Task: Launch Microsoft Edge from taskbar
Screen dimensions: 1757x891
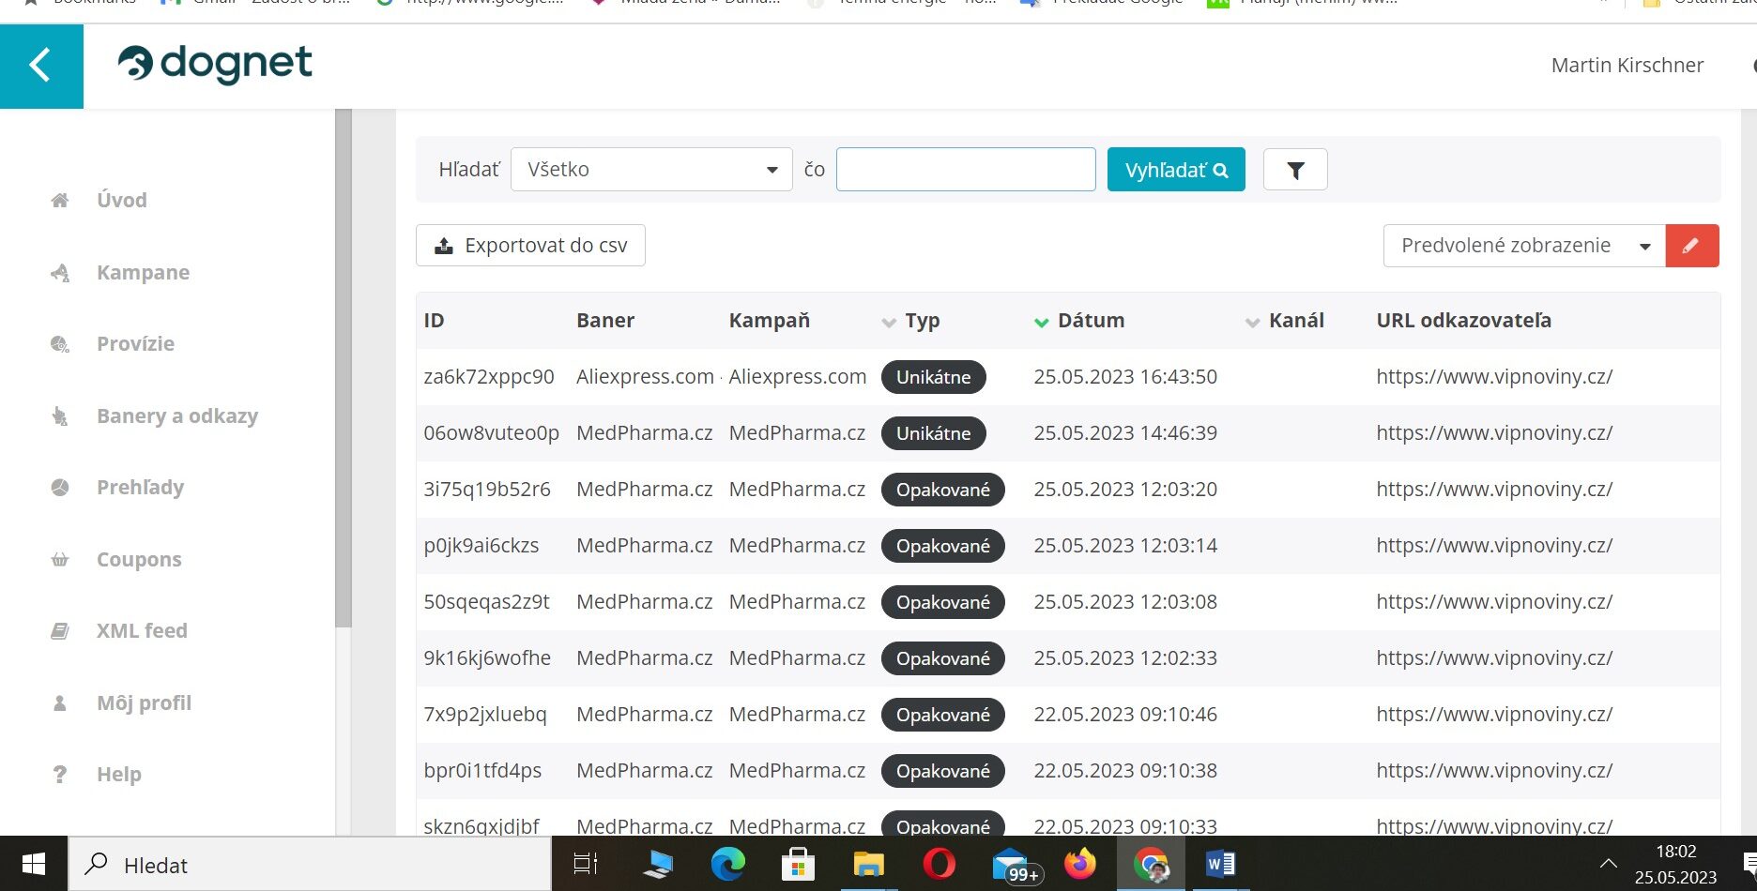Action: coord(727,864)
